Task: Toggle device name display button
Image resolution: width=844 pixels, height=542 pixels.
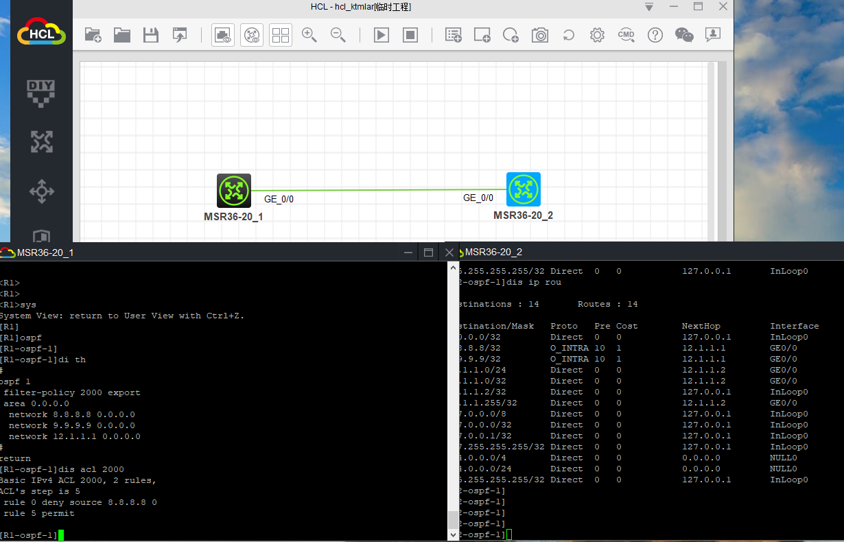Action: 252,35
